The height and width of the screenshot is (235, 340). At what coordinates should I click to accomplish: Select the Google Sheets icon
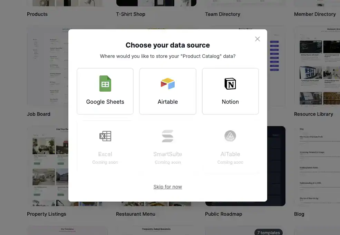[x=105, y=83]
